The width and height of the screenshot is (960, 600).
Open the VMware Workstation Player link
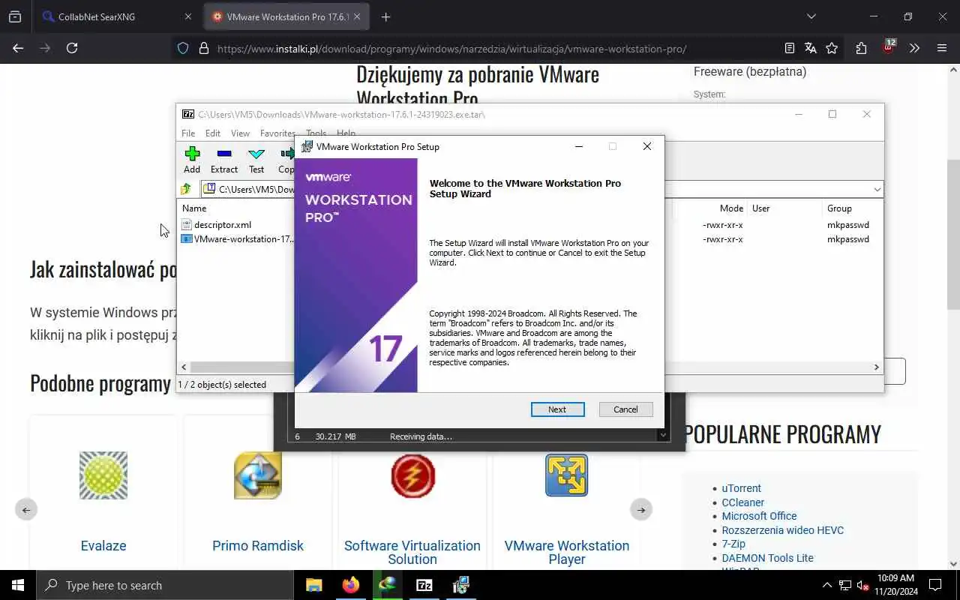coord(567,553)
